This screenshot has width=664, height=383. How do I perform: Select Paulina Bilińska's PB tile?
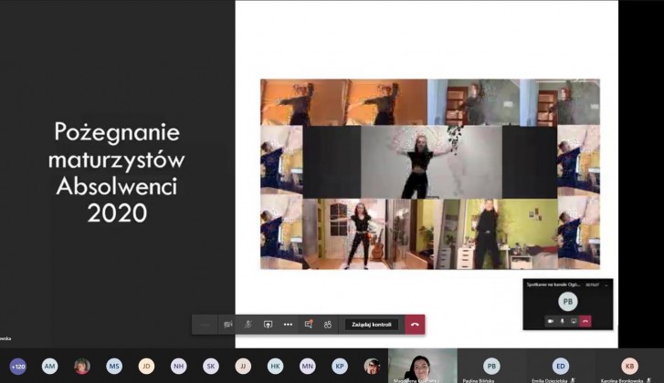(x=491, y=366)
